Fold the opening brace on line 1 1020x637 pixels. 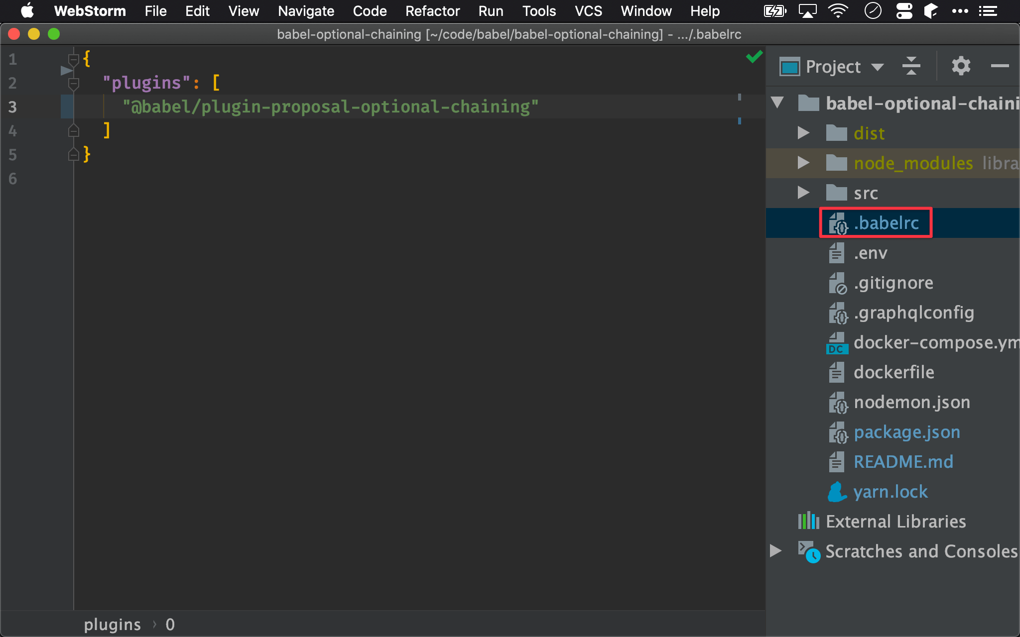click(x=74, y=60)
